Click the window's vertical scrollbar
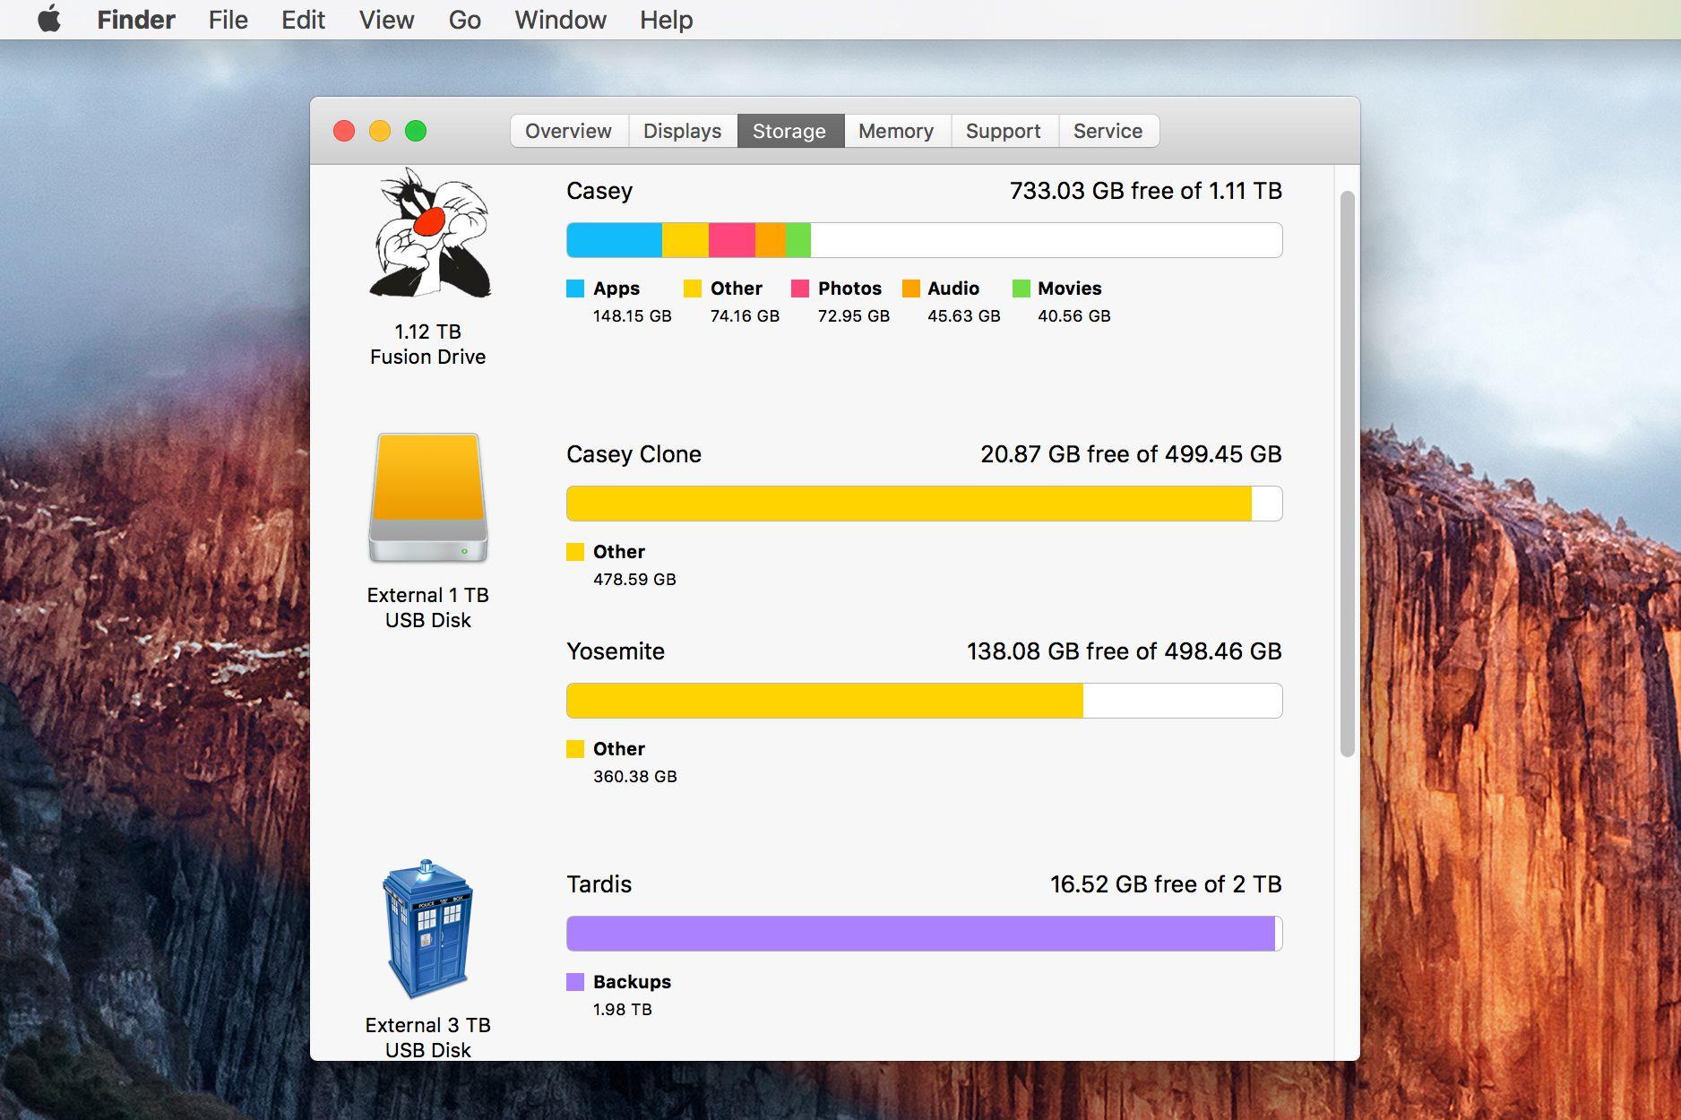The width and height of the screenshot is (1681, 1120). click(x=1347, y=474)
